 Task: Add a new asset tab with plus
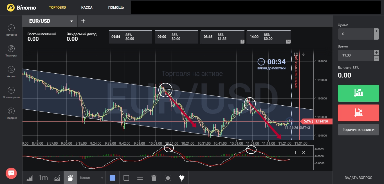pos(83,21)
